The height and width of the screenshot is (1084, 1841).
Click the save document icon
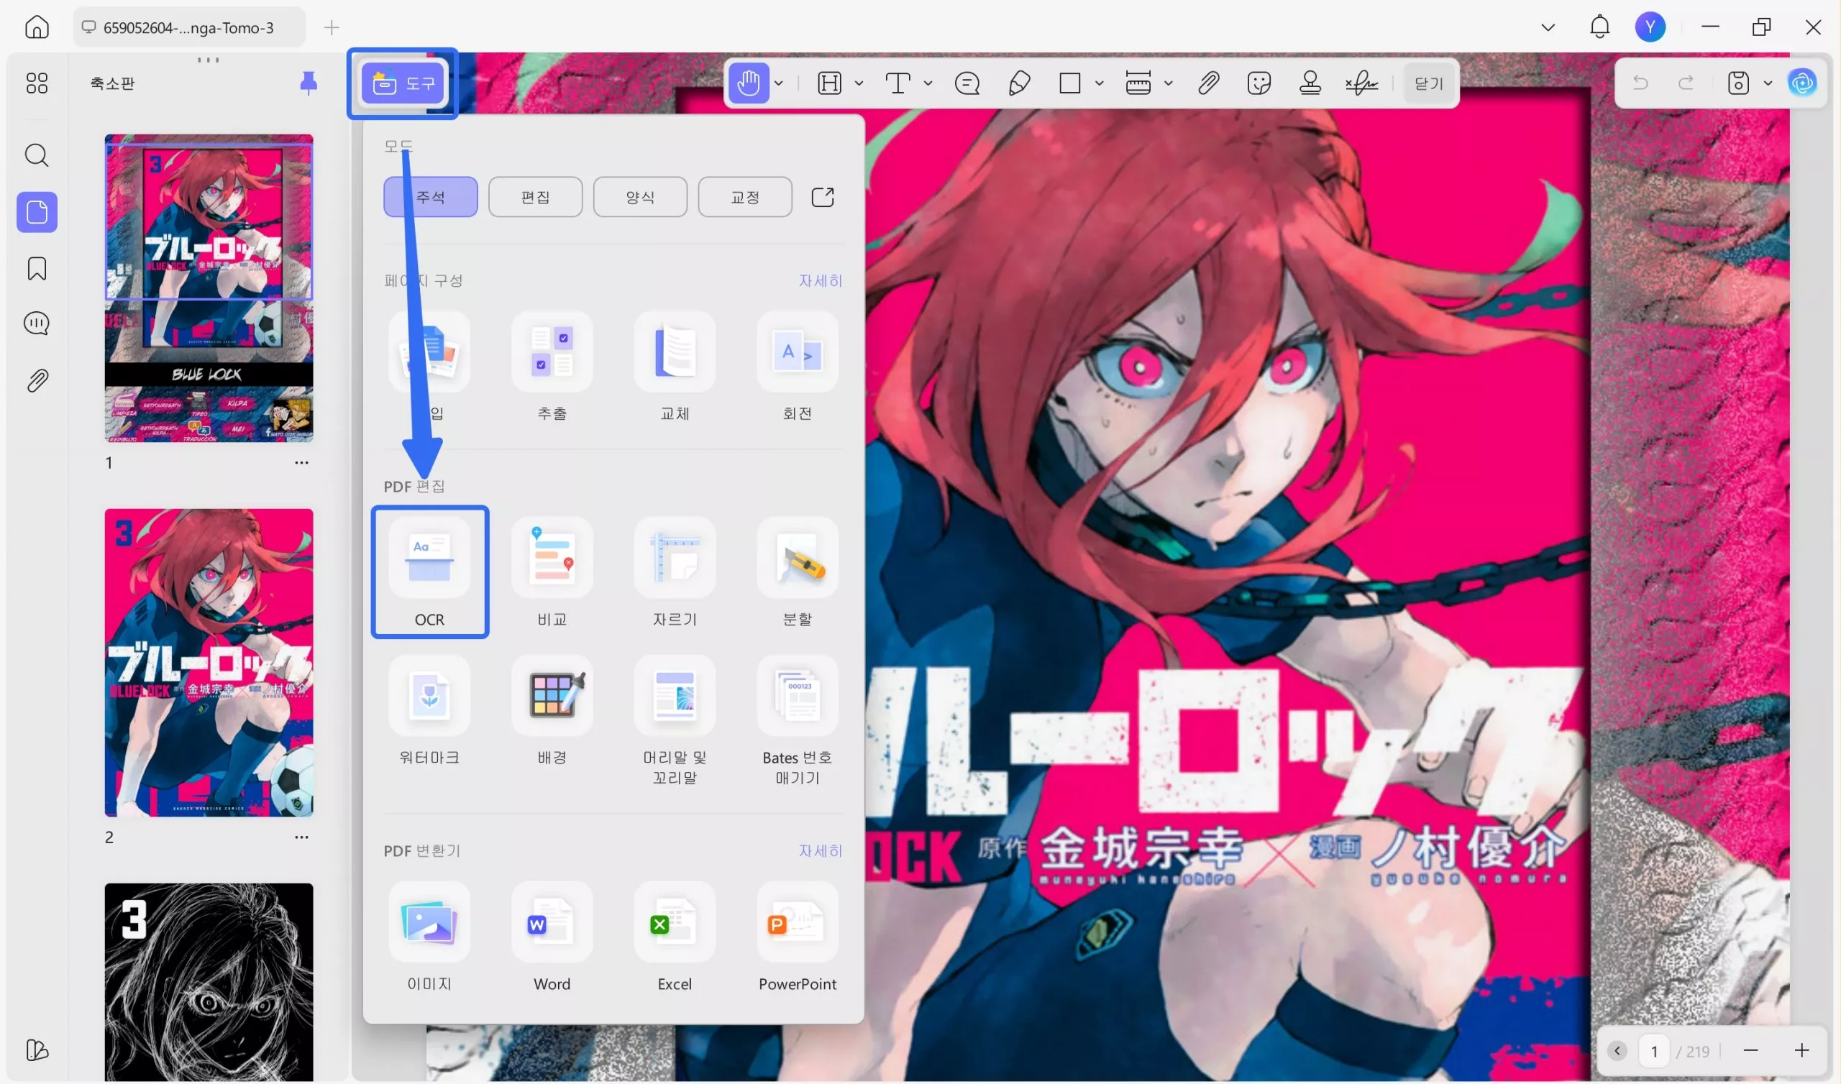tap(1738, 83)
